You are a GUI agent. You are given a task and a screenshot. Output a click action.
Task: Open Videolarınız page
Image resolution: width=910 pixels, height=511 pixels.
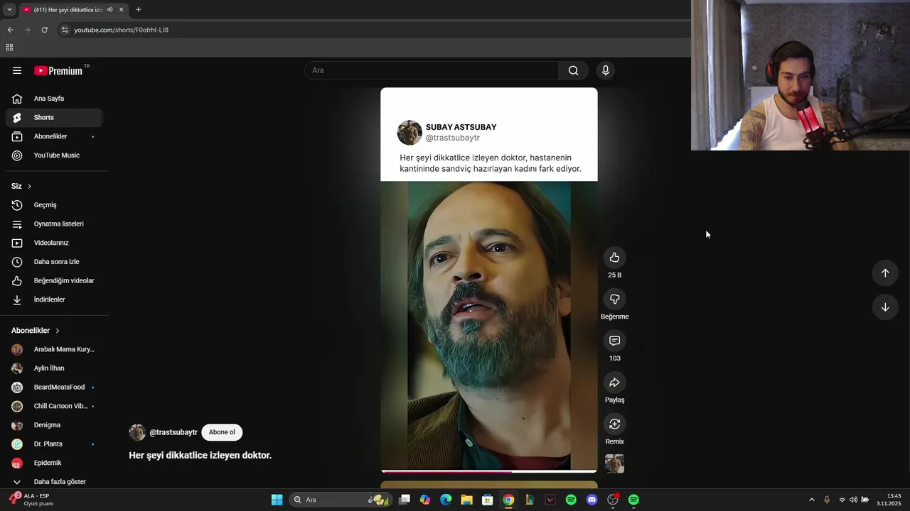53,243
